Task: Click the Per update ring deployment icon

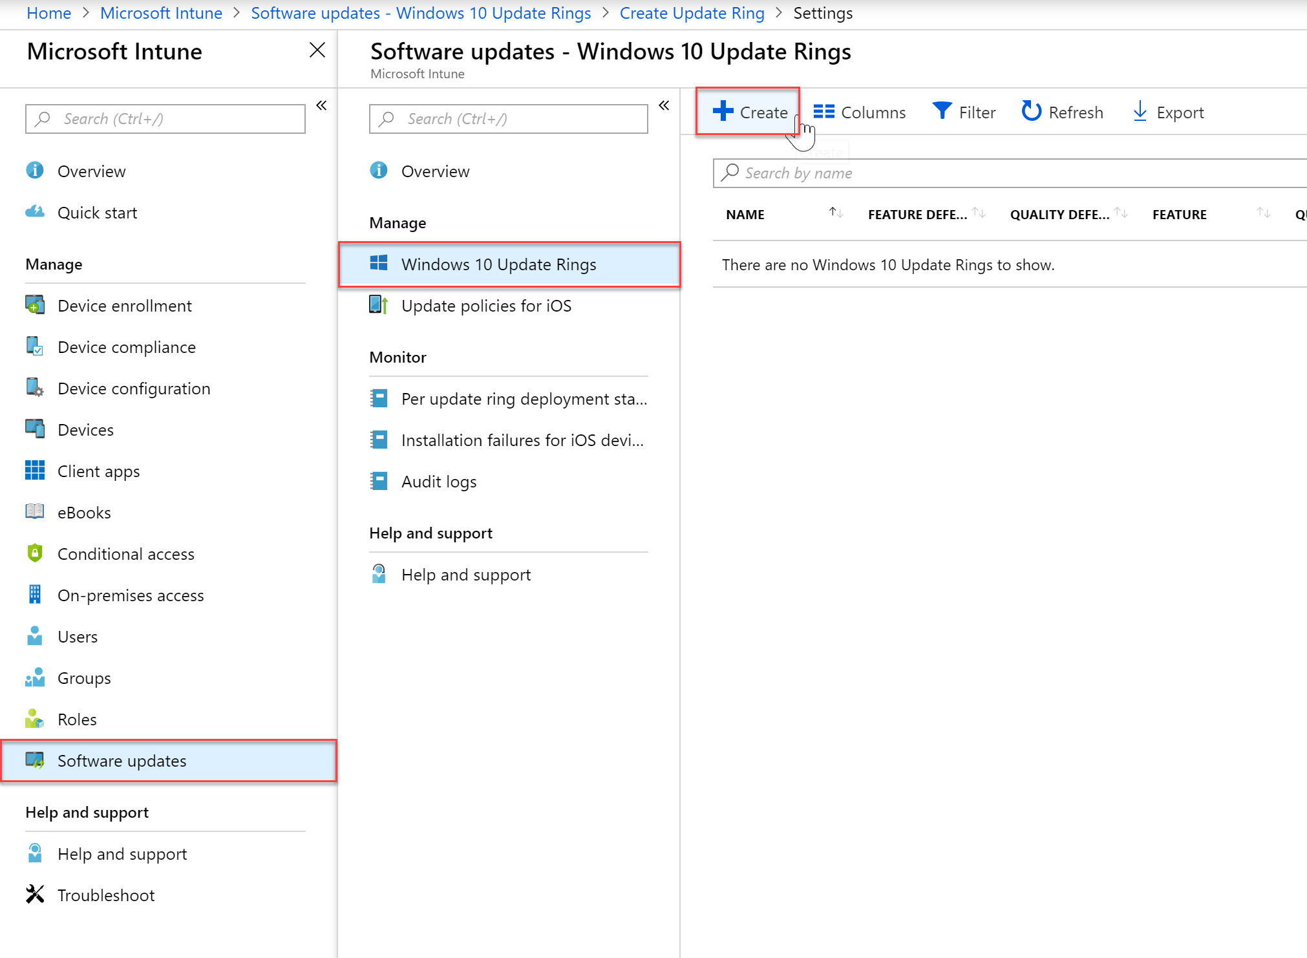Action: pyautogui.click(x=379, y=398)
